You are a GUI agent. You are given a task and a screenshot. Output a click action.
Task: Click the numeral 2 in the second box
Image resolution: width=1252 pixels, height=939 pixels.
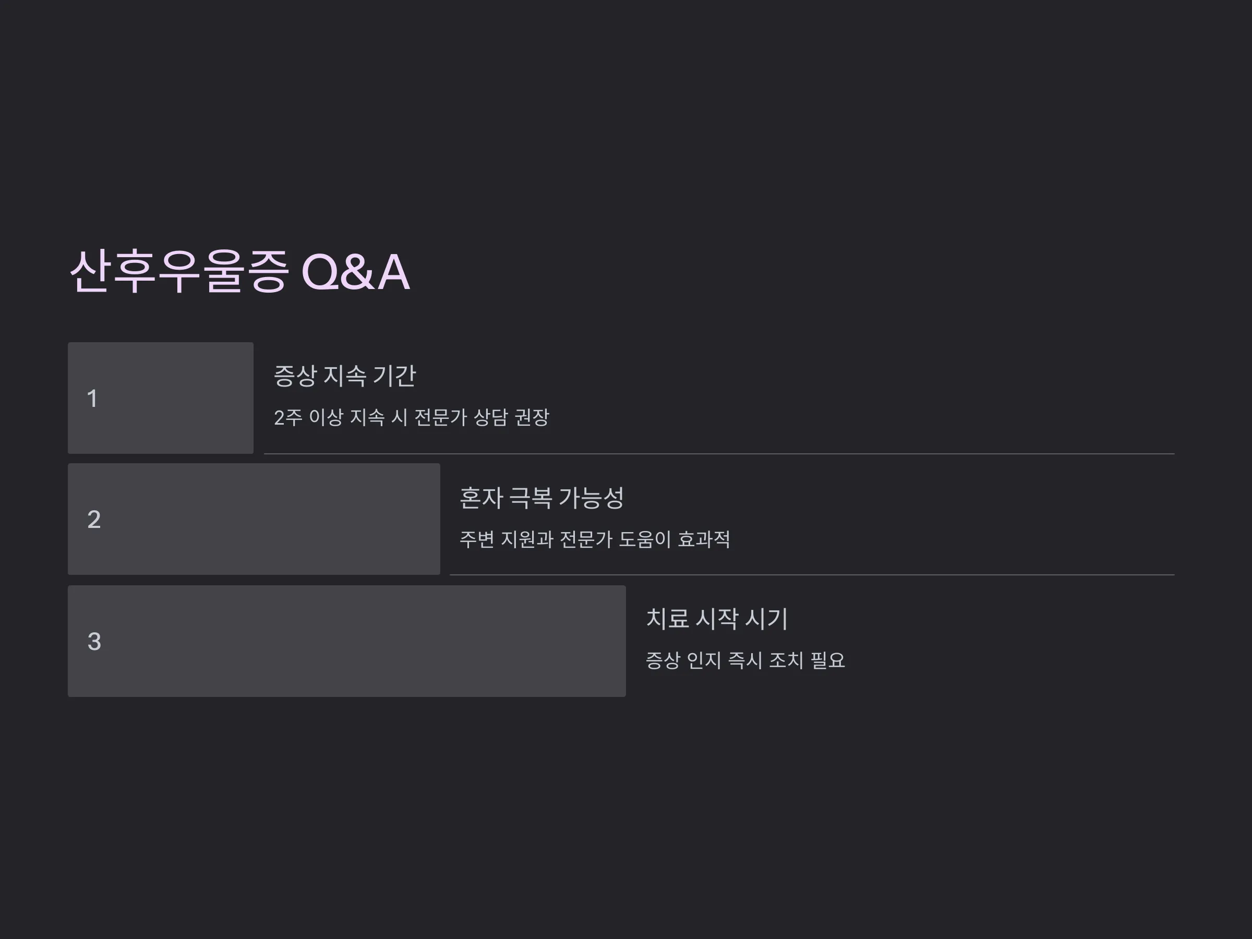coord(94,520)
